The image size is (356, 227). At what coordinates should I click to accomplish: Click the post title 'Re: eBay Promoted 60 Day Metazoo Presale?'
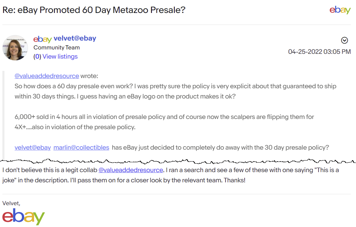coord(94,10)
